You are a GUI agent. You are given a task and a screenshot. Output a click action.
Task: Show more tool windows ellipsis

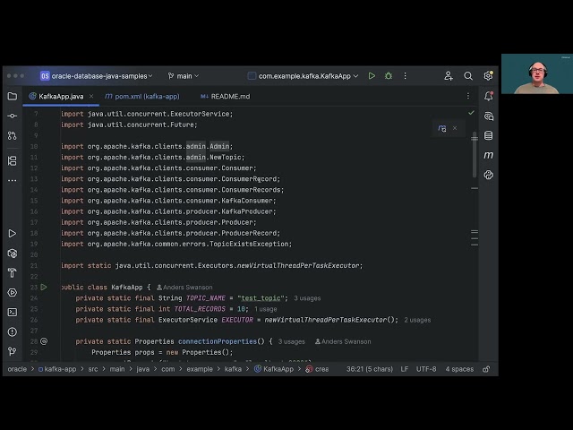12,180
